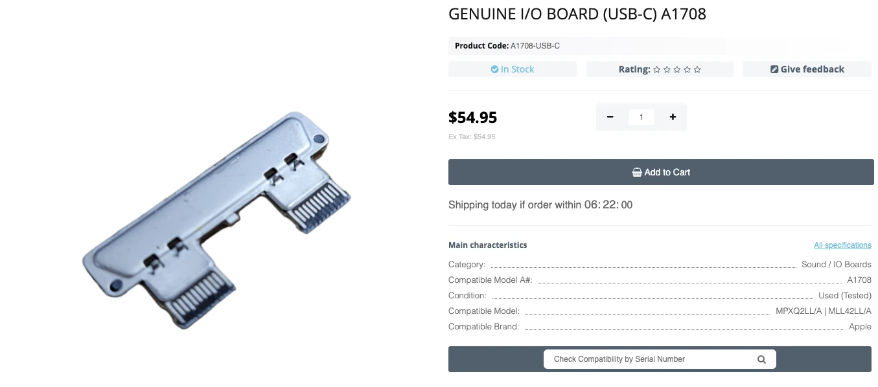
Task: Expand All specifications
Action: pos(842,245)
